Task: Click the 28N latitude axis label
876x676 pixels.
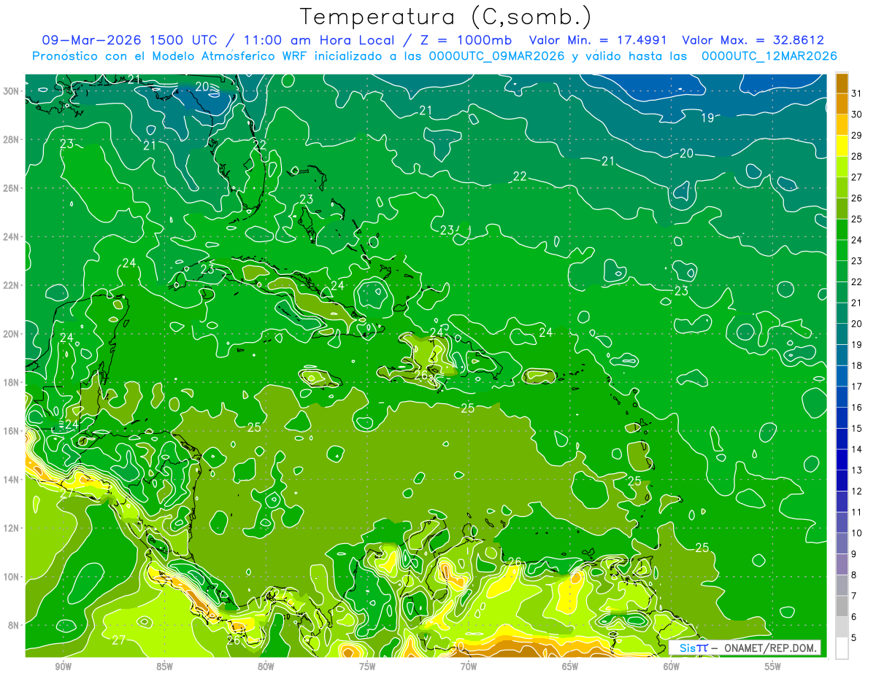Action: pos(12,139)
